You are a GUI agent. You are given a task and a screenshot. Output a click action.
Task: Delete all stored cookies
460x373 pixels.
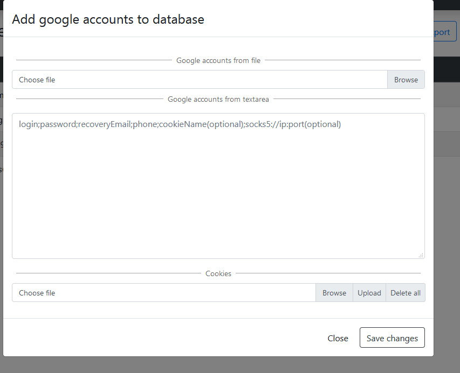tap(405, 292)
